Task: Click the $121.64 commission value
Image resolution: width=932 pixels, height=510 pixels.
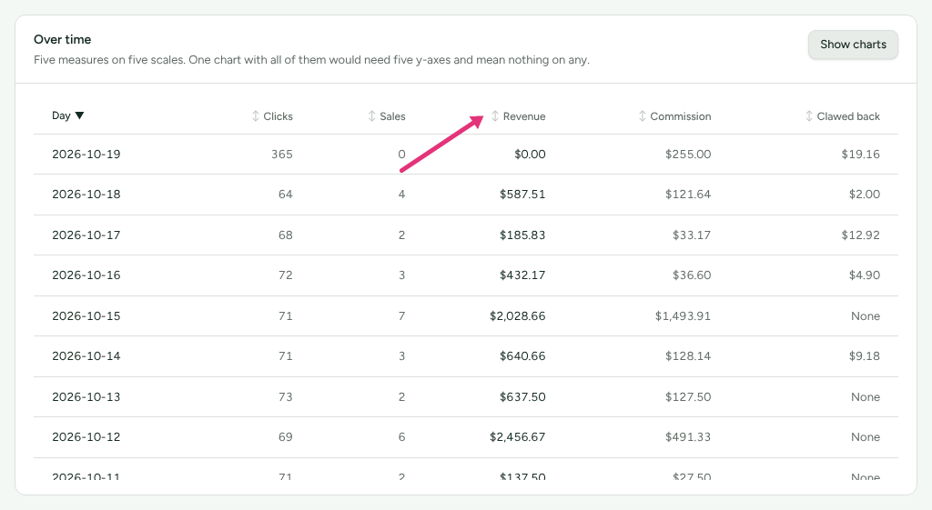Action: [x=688, y=195]
